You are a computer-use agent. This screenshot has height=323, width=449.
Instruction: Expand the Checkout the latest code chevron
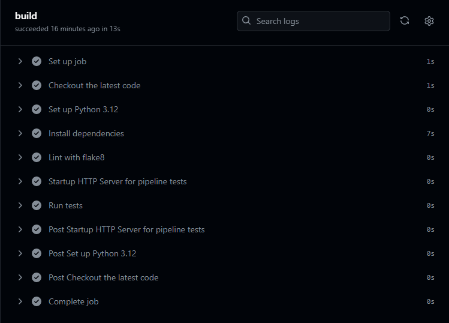(x=20, y=85)
